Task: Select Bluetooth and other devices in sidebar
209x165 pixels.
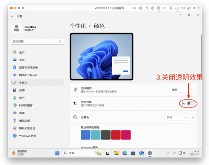Action: tap(37, 67)
